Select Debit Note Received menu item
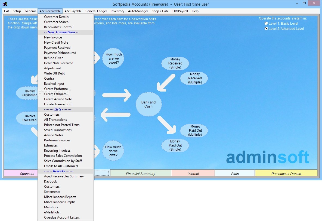The width and height of the screenshot is (322, 221). (66, 63)
